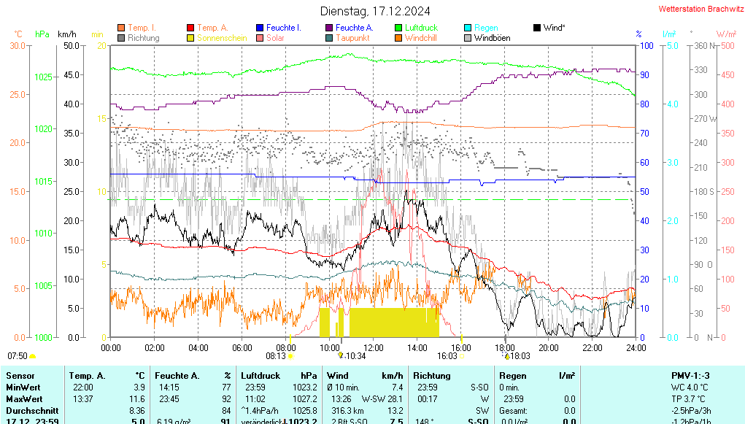Click the 12:00 label on time axis
This screenshot has height=424, width=745.
[374, 347]
